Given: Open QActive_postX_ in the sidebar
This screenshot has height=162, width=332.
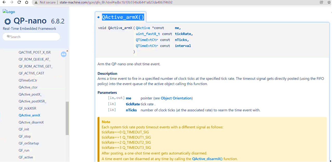Looking at the screenshot, I should (x=30, y=94).
